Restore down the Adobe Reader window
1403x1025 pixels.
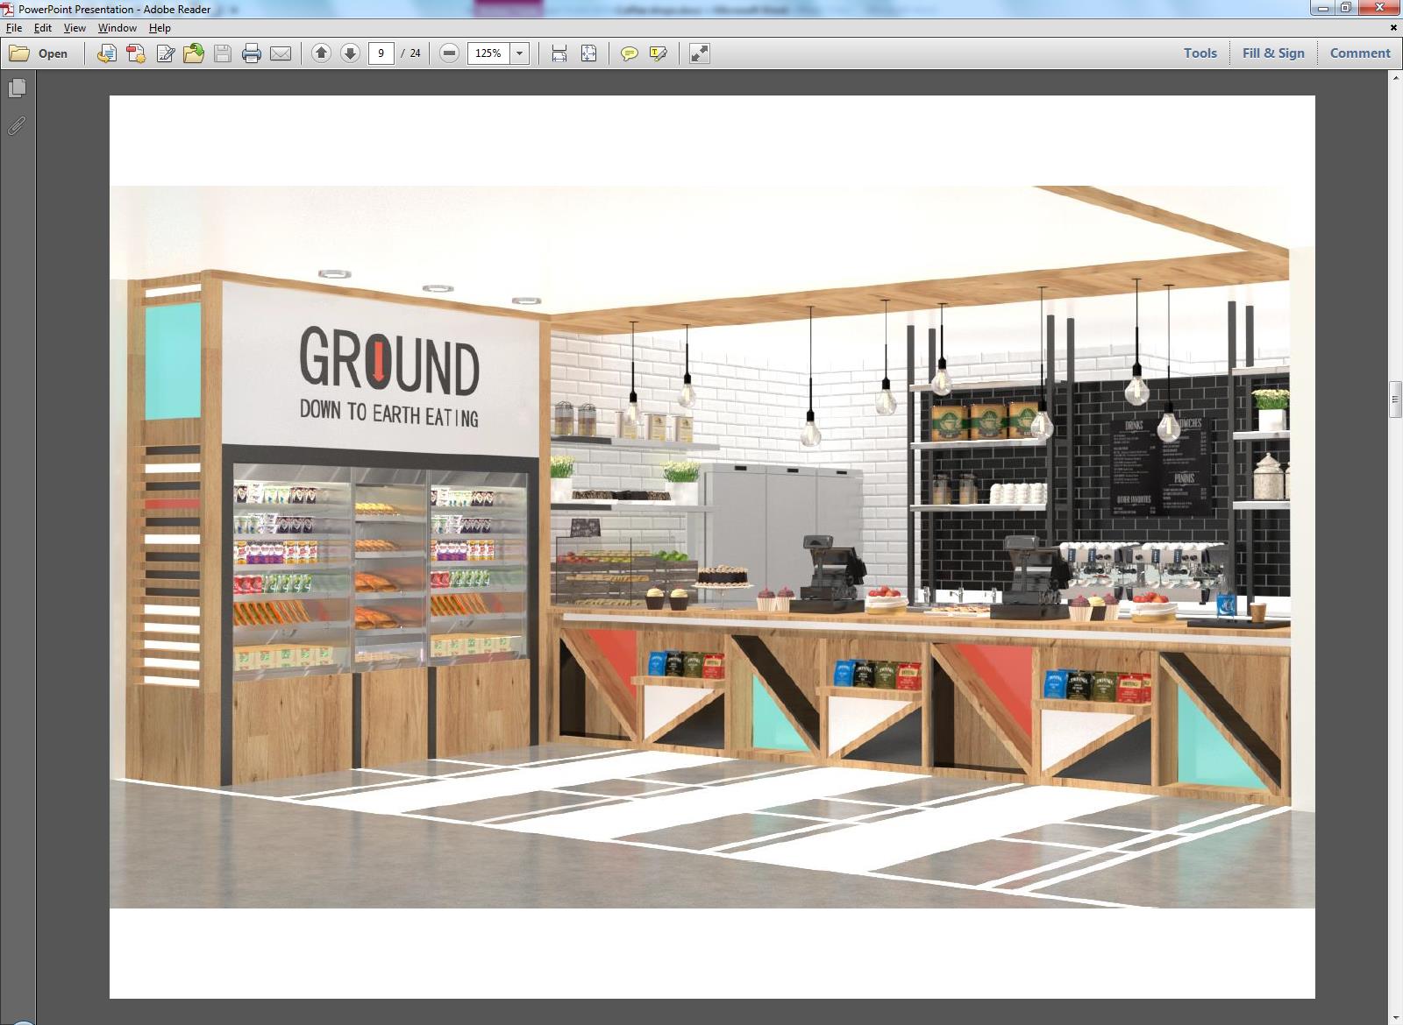tap(1346, 8)
